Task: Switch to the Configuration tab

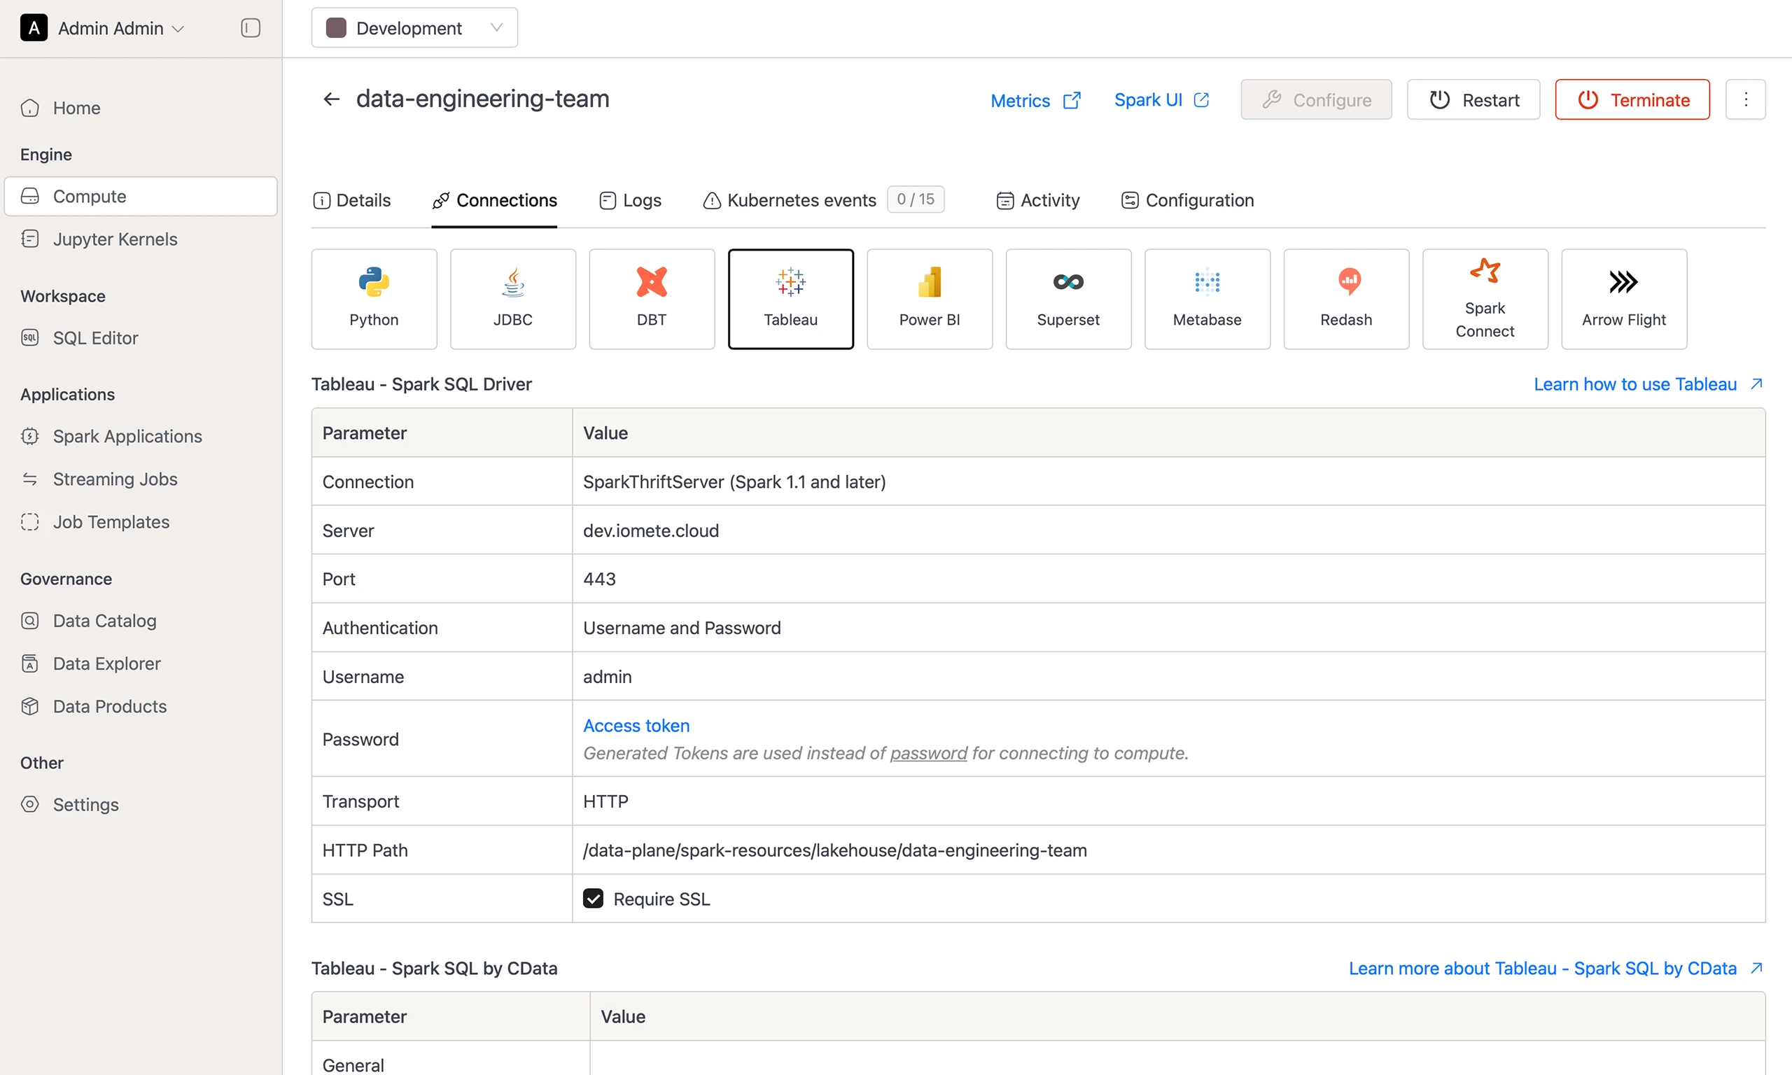Action: click(1187, 200)
